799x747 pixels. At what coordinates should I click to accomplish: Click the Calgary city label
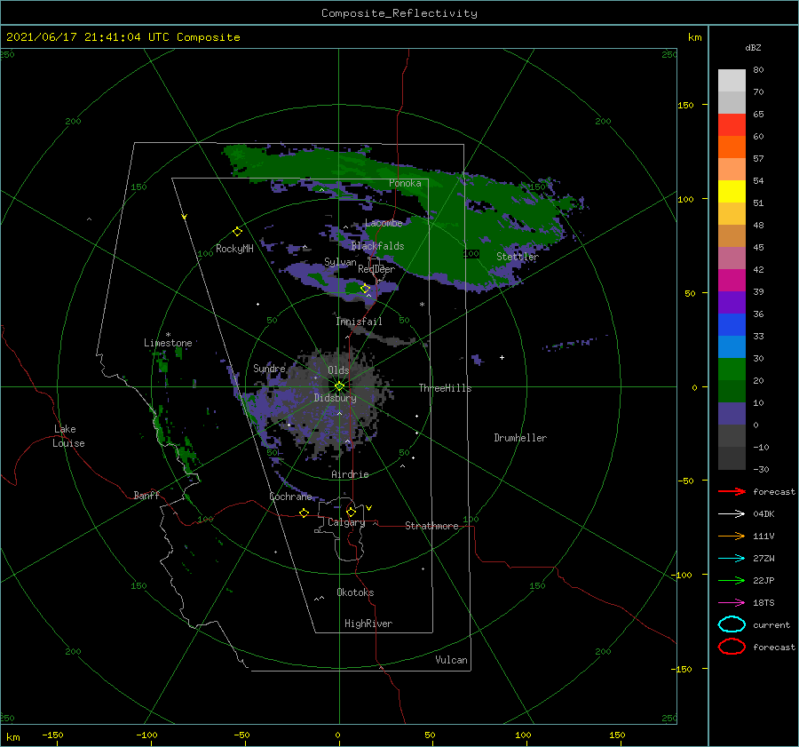click(346, 522)
